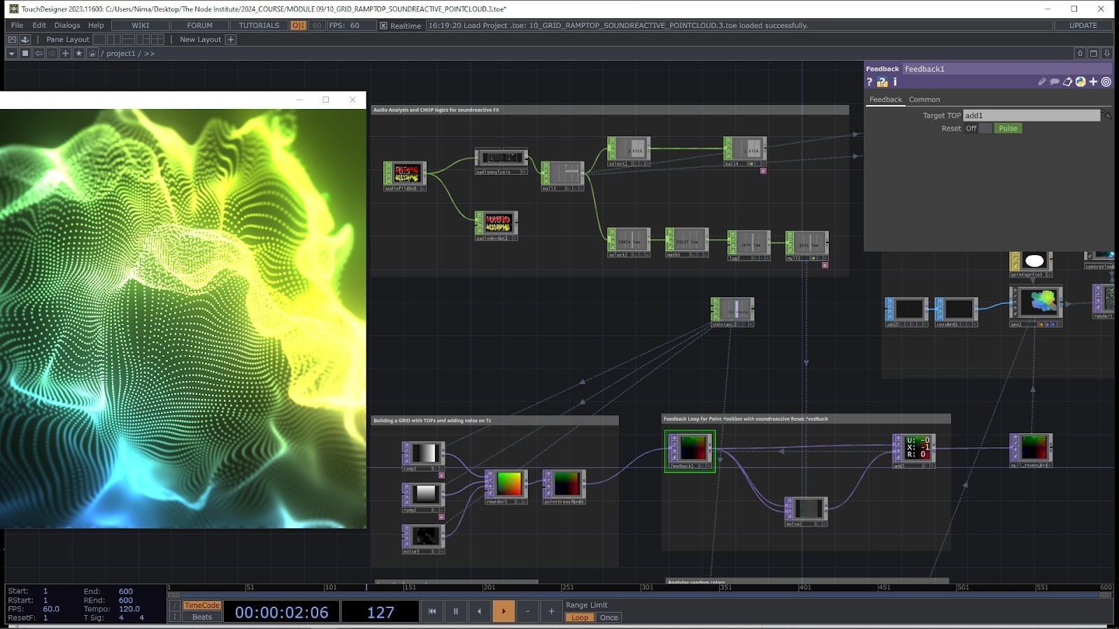This screenshot has height=629, width=1119.
Task: Open operator info with the 'i' icon
Action: 895,82
